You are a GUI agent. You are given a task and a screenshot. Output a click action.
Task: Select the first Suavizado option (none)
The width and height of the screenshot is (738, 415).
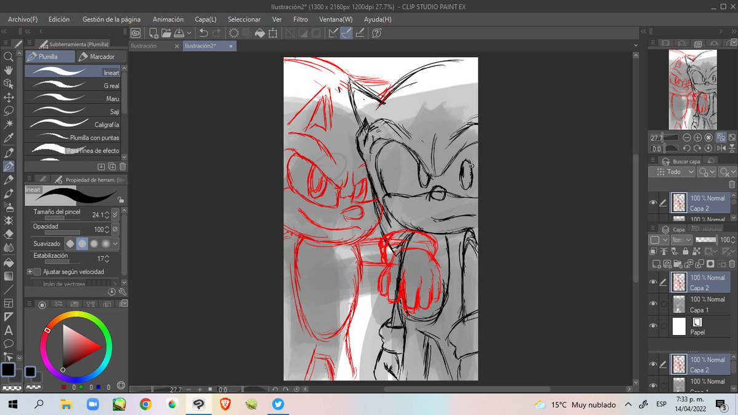(70, 243)
